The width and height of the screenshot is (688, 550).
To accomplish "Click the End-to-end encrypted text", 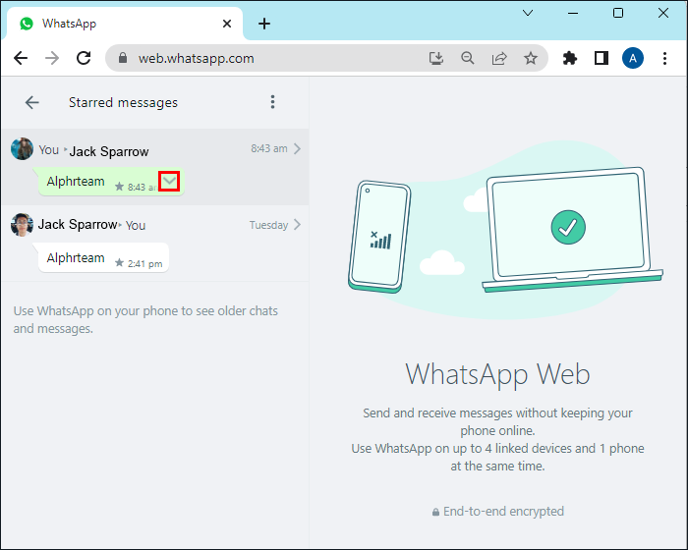I will (x=503, y=512).
